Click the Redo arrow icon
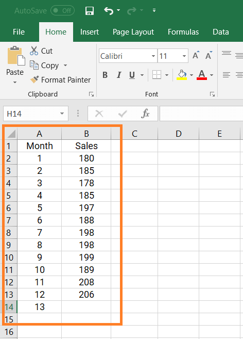 pos(131,11)
